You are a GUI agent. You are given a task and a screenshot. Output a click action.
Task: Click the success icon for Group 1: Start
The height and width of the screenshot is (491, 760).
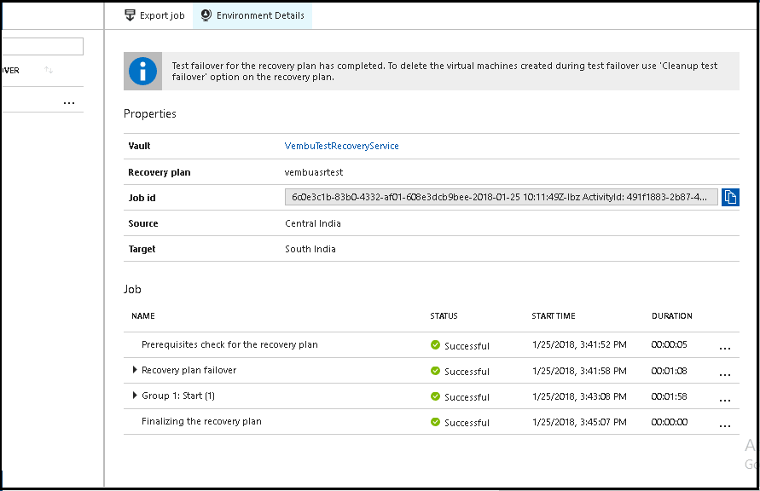tap(435, 396)
